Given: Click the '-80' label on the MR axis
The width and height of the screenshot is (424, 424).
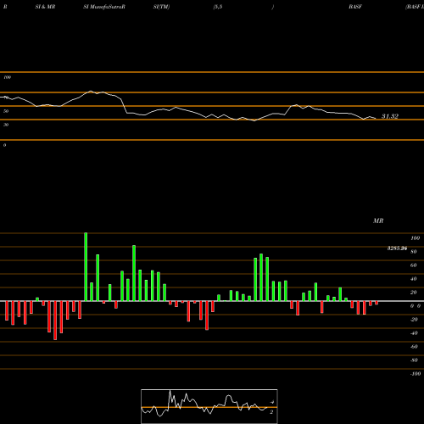Looking at the screenshot, I should tap(414, 360).
